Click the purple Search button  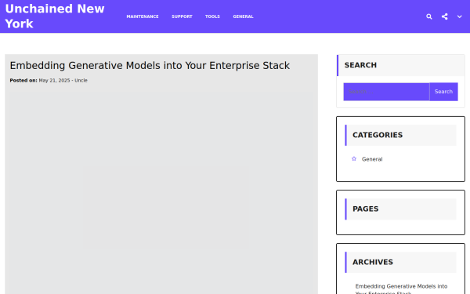pyautogui.click(x=443, y=92)
